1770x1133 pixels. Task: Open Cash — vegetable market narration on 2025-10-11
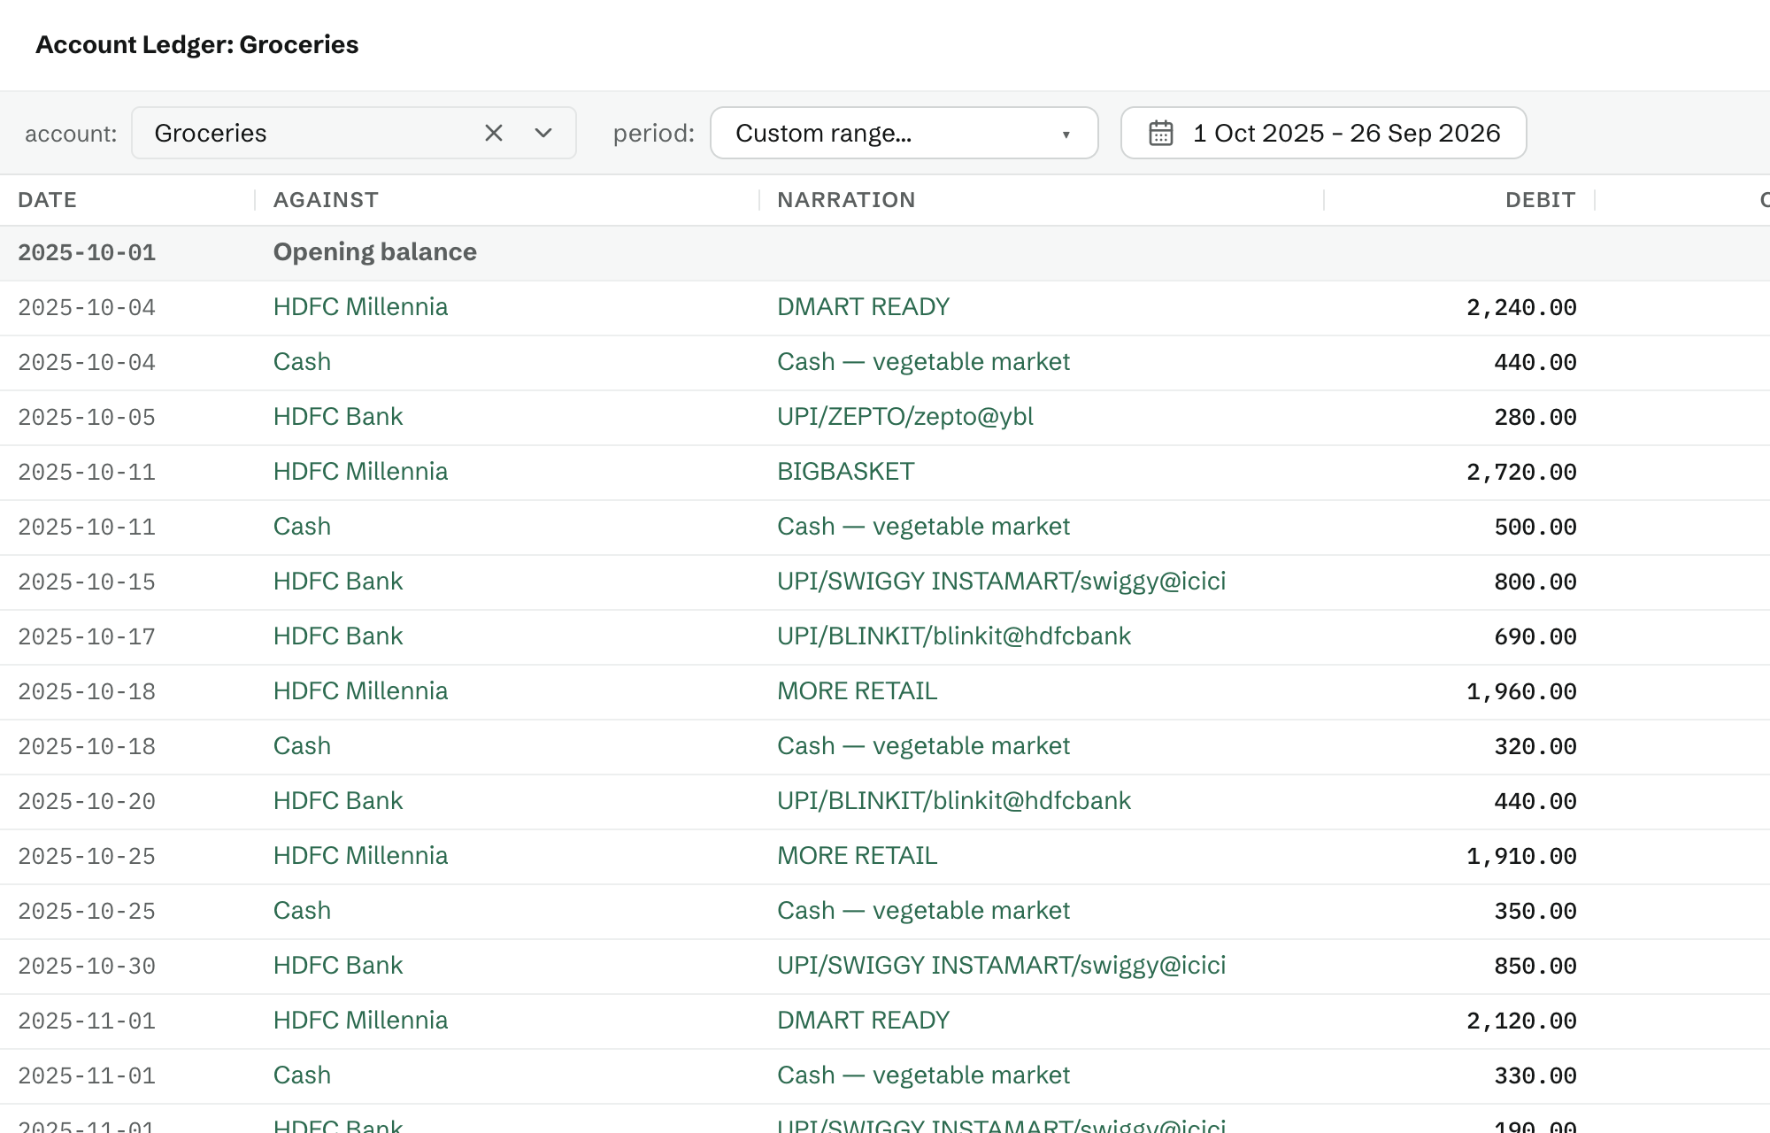click(923, 527)
